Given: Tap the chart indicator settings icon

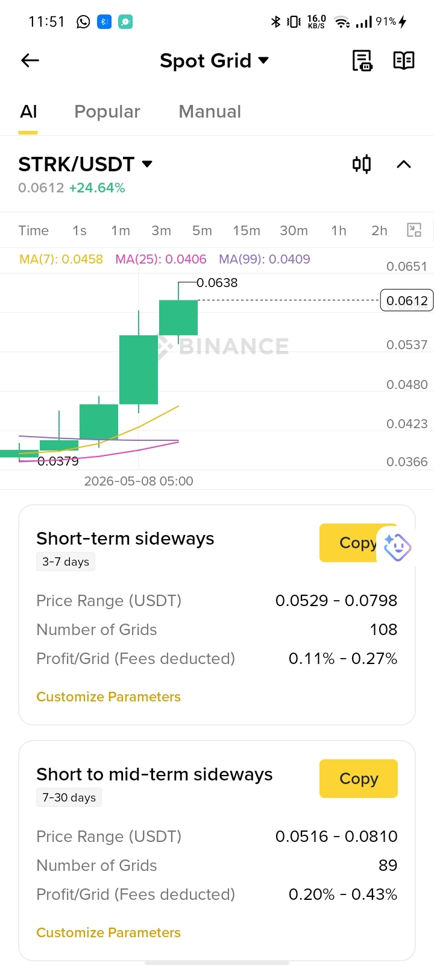Looking at the screenshot, I should [x=414, y=230].
